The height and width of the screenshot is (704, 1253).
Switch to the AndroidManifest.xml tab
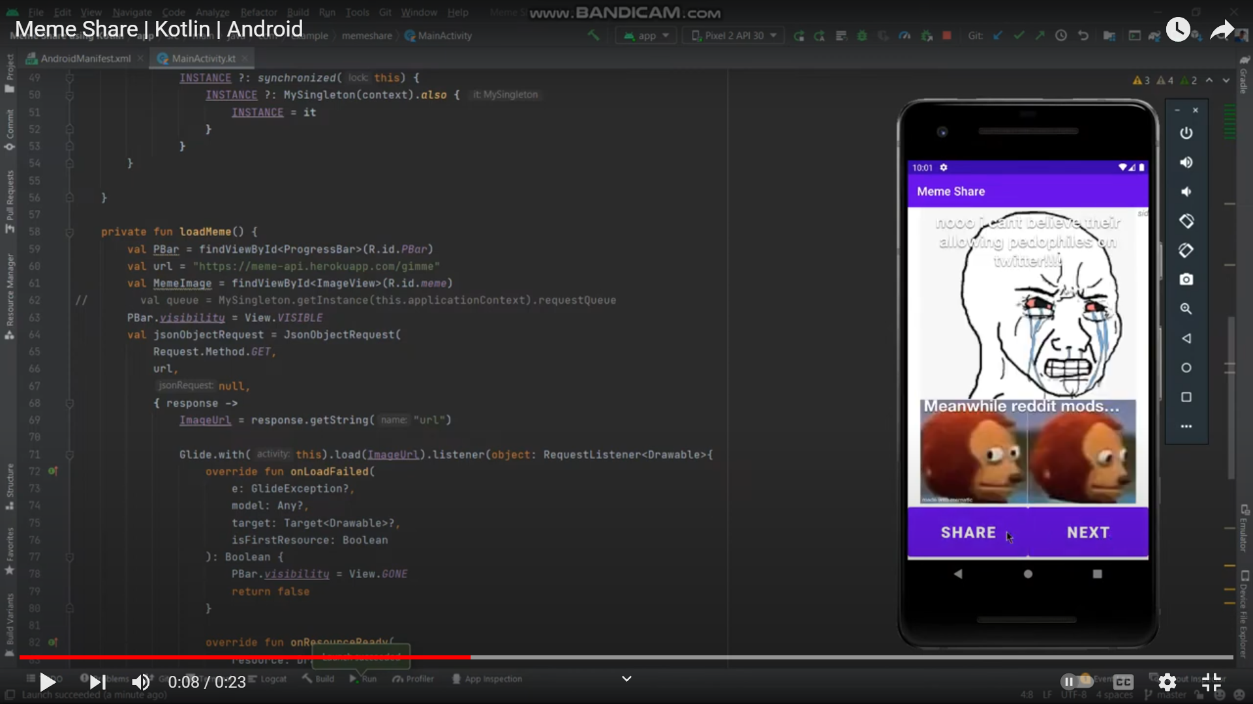(x=85, y=59)
